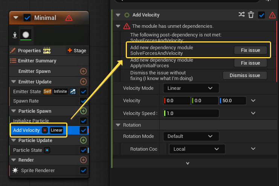Click the Linear badge on the Add Velocity row
The height and width of the screenshot is (186, 279).
56,130
